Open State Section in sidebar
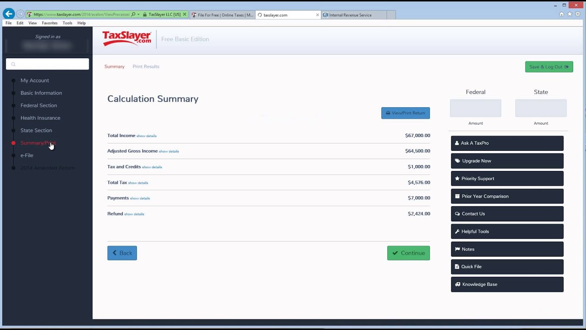This screenshot has width=586, height=330. (x=36, y=130)
